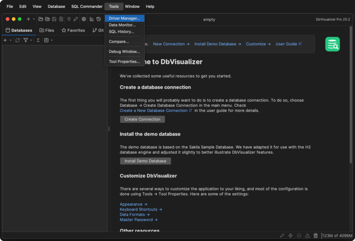Viewport: 355px width, 241px height.
Task: Click the data monitor chart icon in toolbar
Action: 92,19
